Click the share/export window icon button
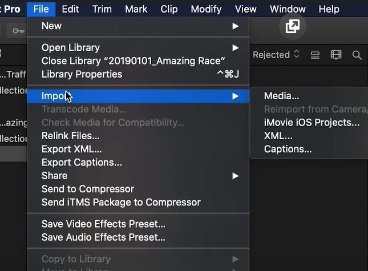This screenshot has width=368, height=271. (x=293, y=26)
